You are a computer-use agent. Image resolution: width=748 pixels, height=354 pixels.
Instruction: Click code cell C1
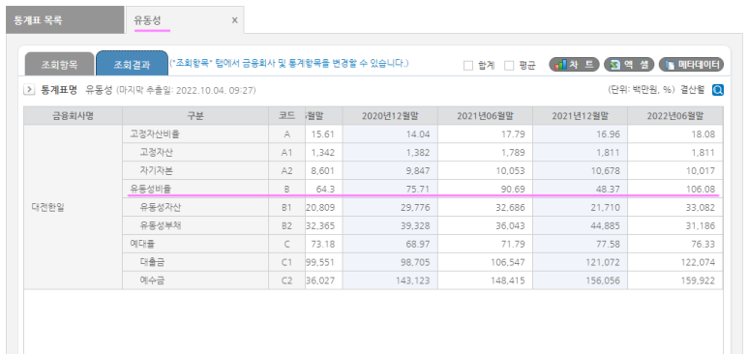(x=286, y=262)
